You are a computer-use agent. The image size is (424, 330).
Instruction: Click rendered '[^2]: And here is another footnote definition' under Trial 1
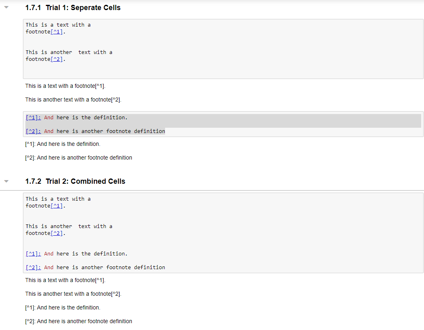point(79,158)
